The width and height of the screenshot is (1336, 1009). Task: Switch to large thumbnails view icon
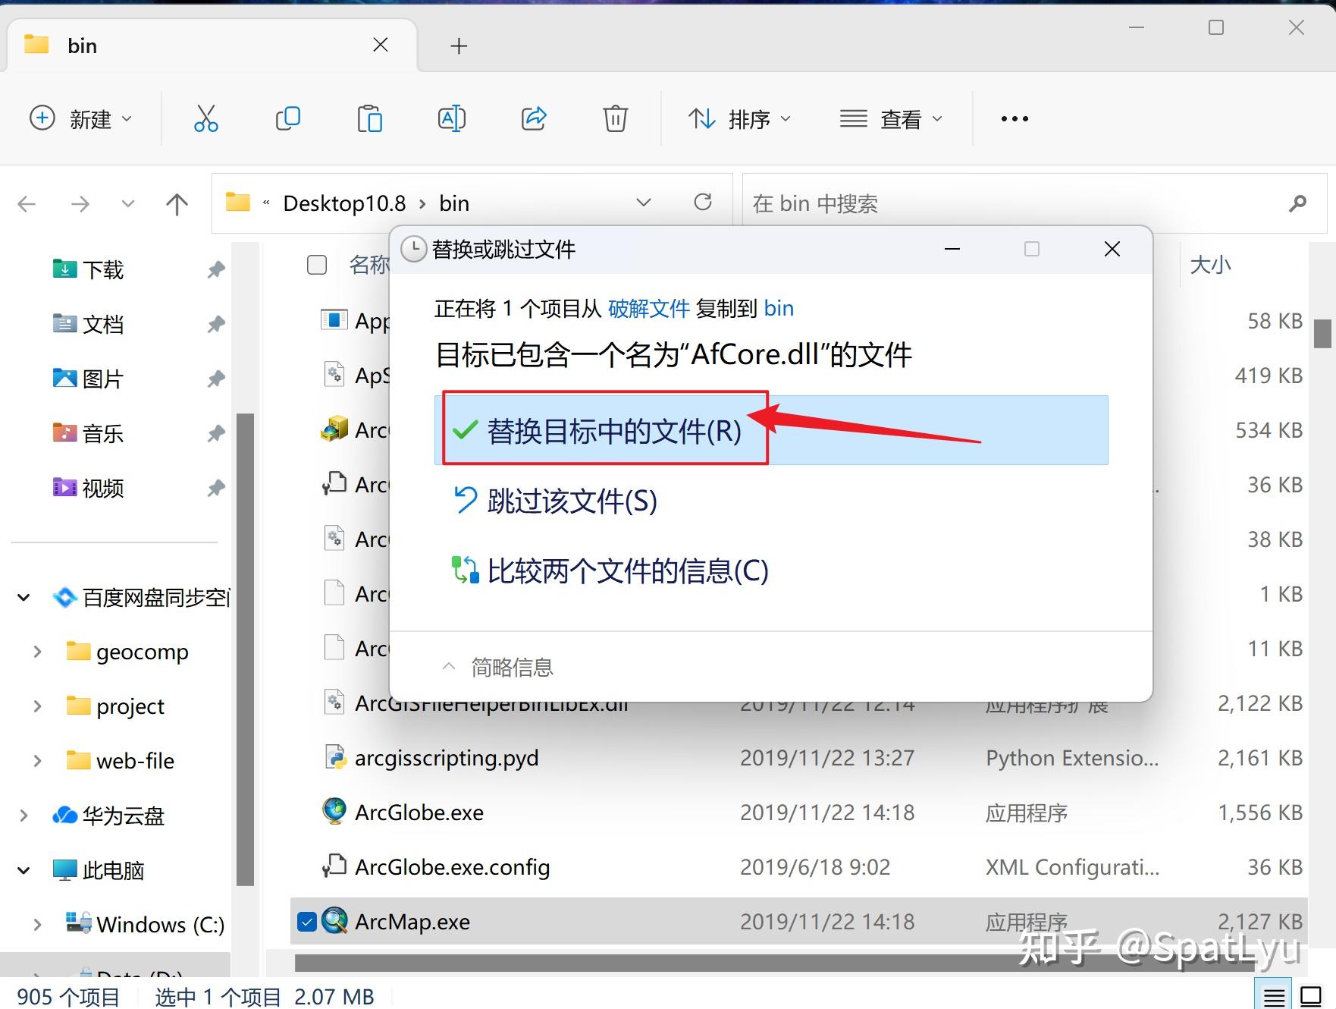pyautogui.click(x=1311, y=996)
